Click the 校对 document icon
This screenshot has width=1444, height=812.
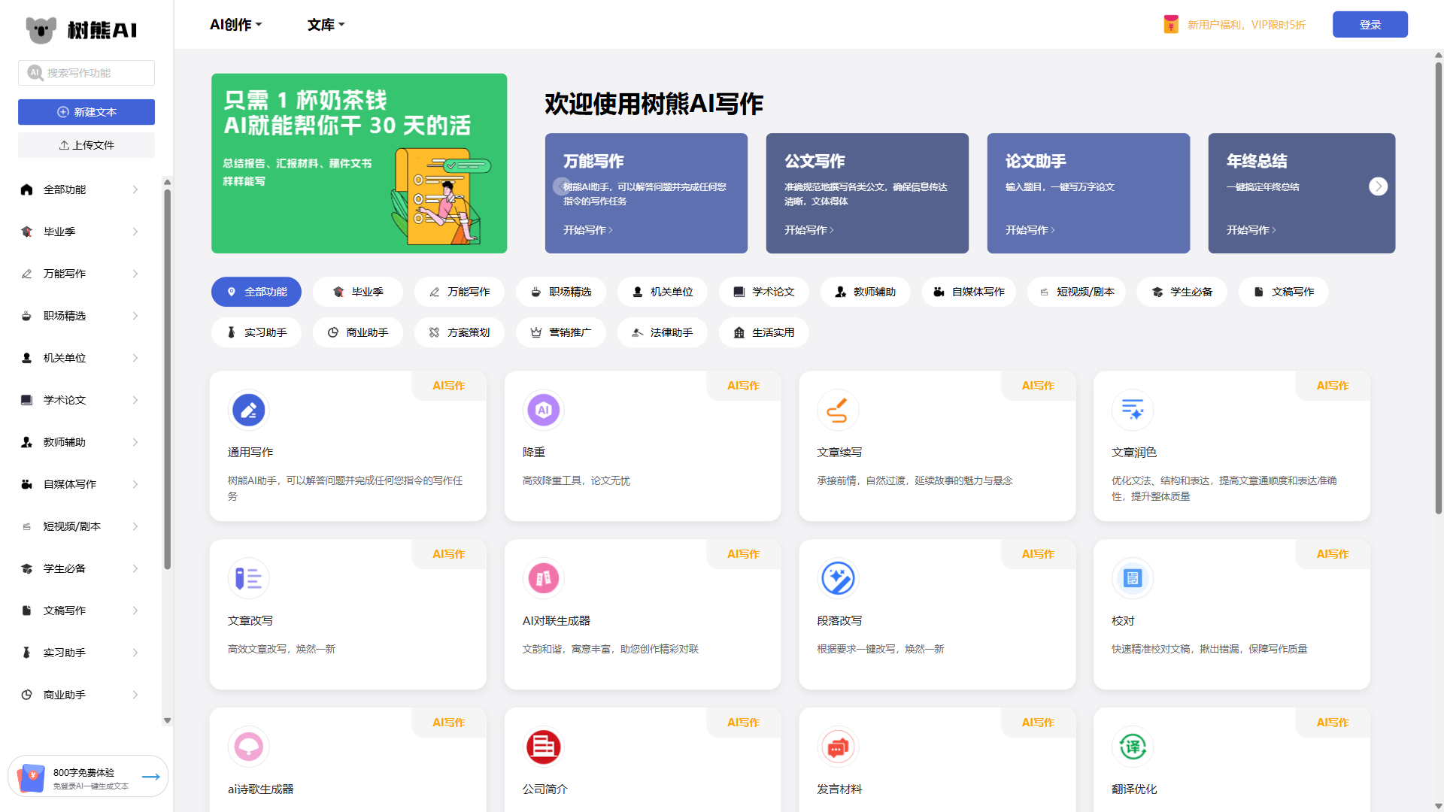[x=1132, y=578]
